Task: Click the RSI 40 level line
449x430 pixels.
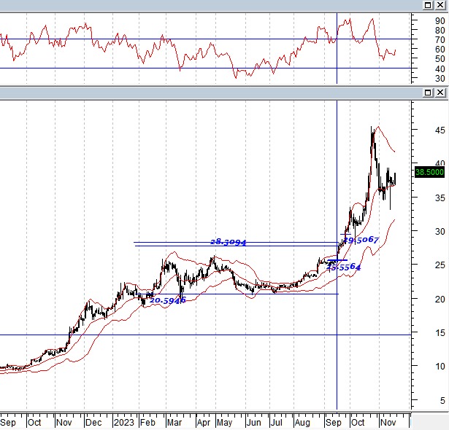Action: pyautogui.click(x=146, y=69)
